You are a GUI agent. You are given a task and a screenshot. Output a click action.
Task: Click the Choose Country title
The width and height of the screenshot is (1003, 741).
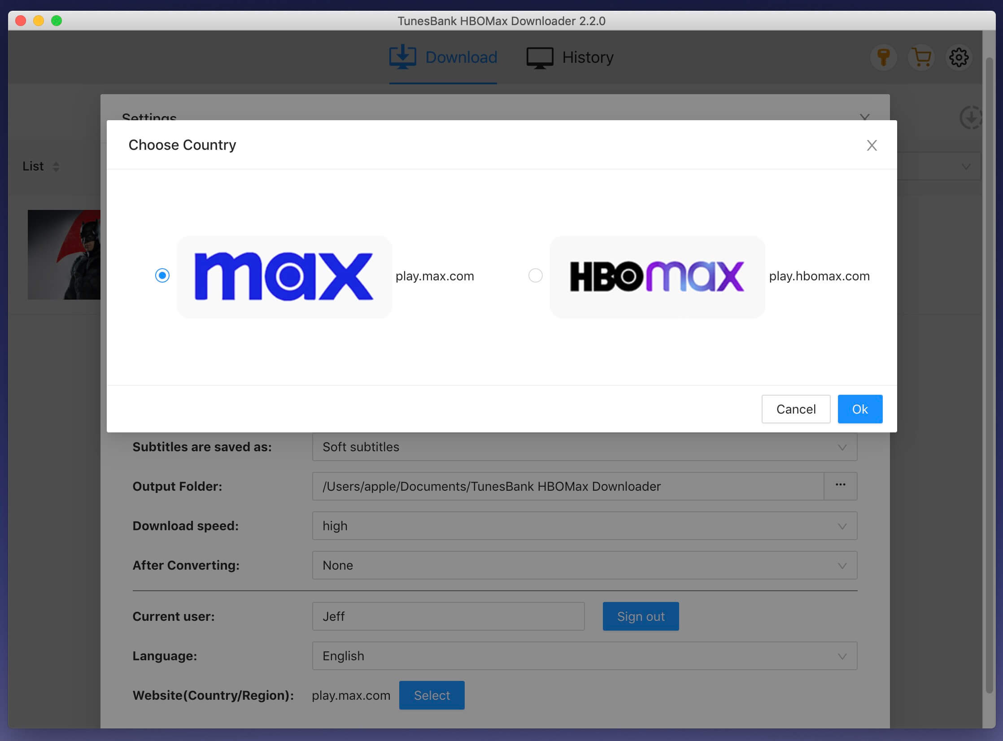(x=182, y=145)
